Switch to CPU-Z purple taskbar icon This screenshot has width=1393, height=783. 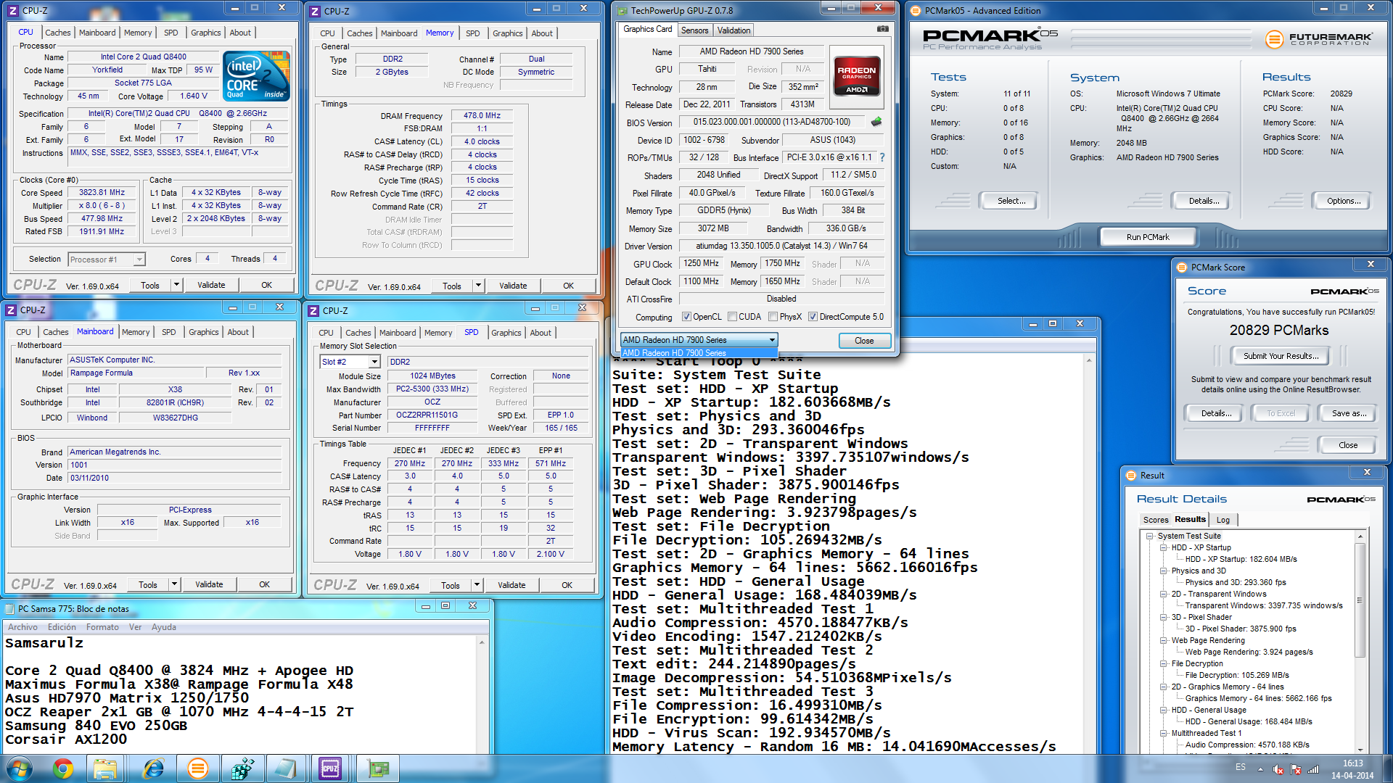[x=330, y=768]
